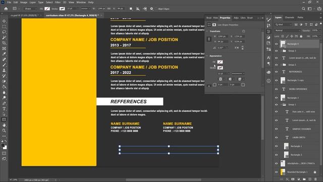Hide the Rectangle 4 layer
The width and height of the screenshot is (323, 182).
(277, 44)
